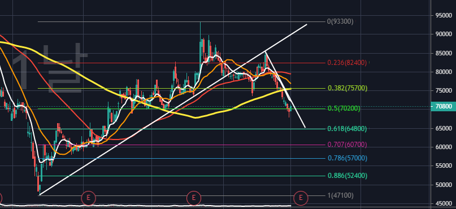Select the 0.236(82400) Fibonacci level label
This screenshot has height=209, width=456.
coord(347,63)
